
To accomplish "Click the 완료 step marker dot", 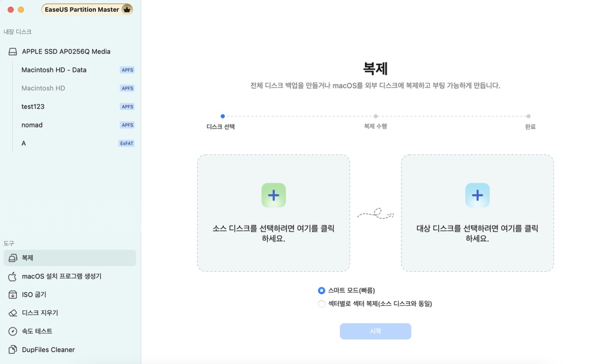I will click(x=528, y=116).
